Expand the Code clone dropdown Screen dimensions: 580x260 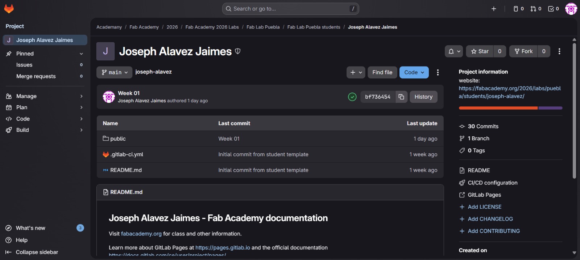point(414,72)
